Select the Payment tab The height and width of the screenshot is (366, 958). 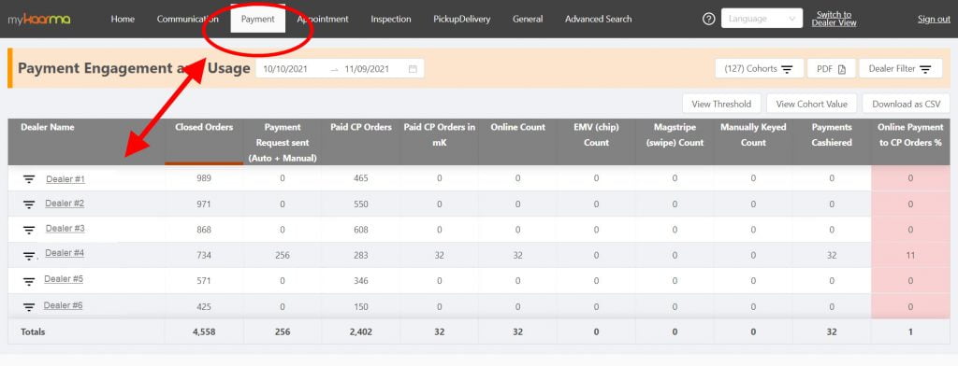[x=258, y=19]
